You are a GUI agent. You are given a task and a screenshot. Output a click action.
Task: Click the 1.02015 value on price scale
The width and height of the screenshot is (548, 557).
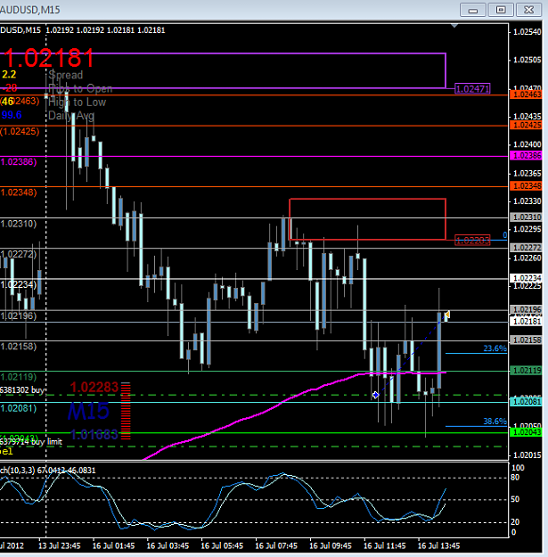(x=528, y=455)
